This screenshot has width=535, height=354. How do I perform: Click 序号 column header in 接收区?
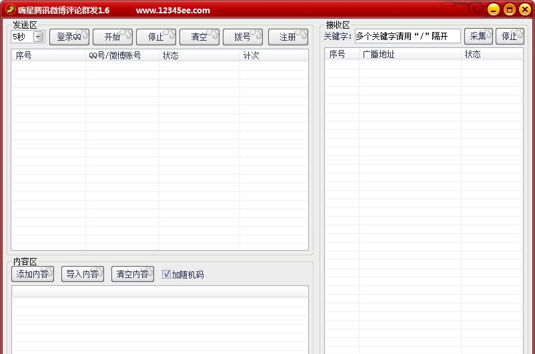tap(342, 54)
